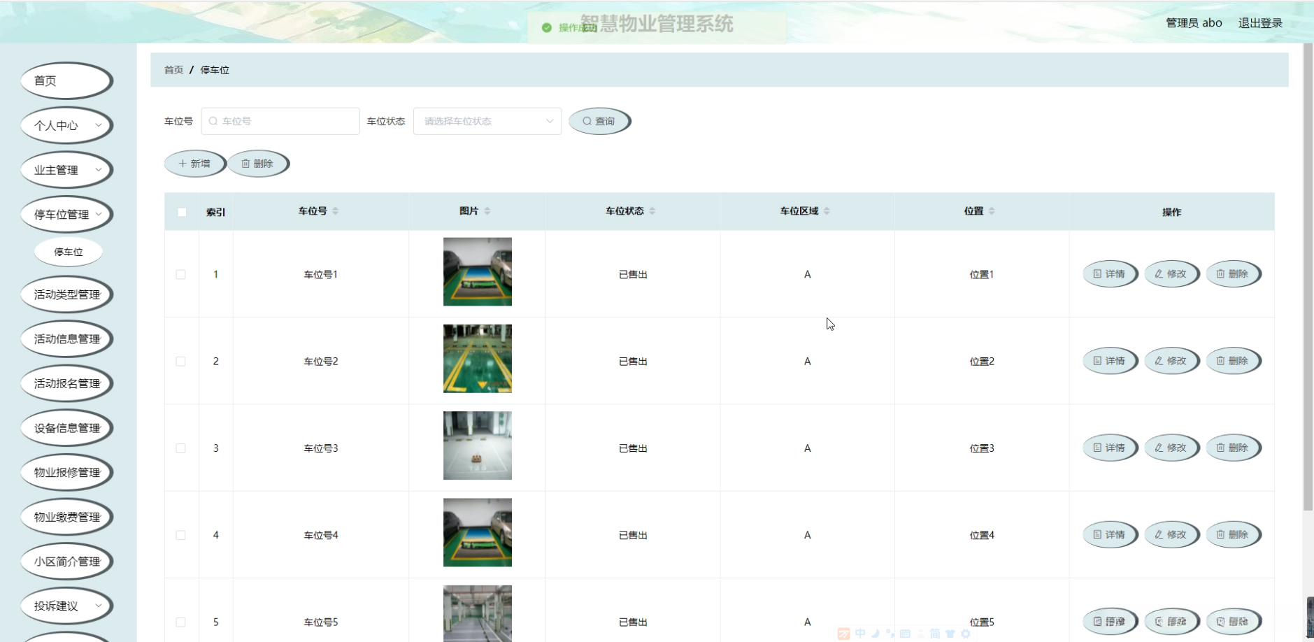Screen dimensions: 1314x642
Task: Sort the table by 车位状态 column
Action: click(x=652, y=211)
